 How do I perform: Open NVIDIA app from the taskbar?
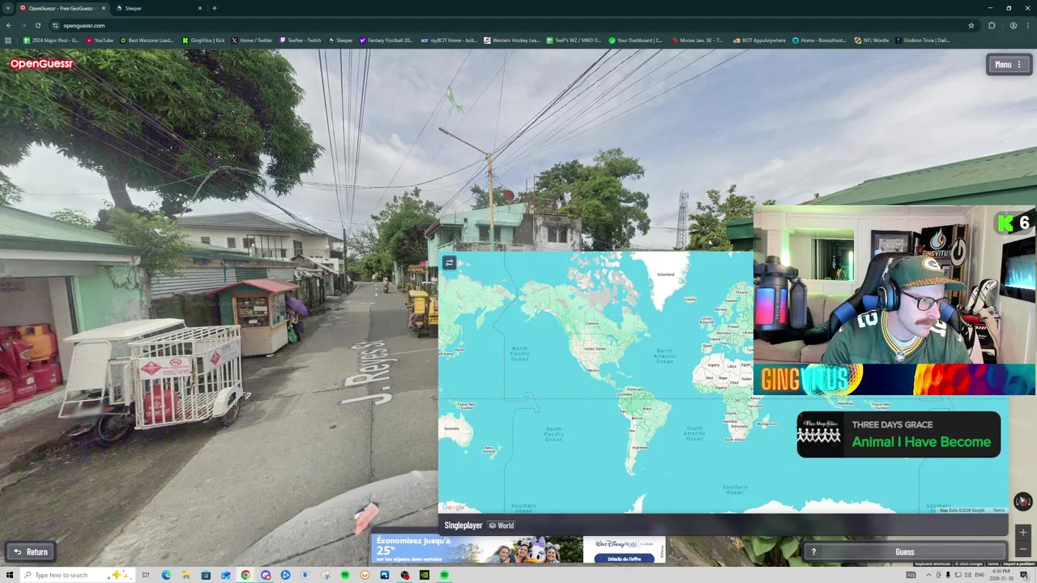[425, 575]
